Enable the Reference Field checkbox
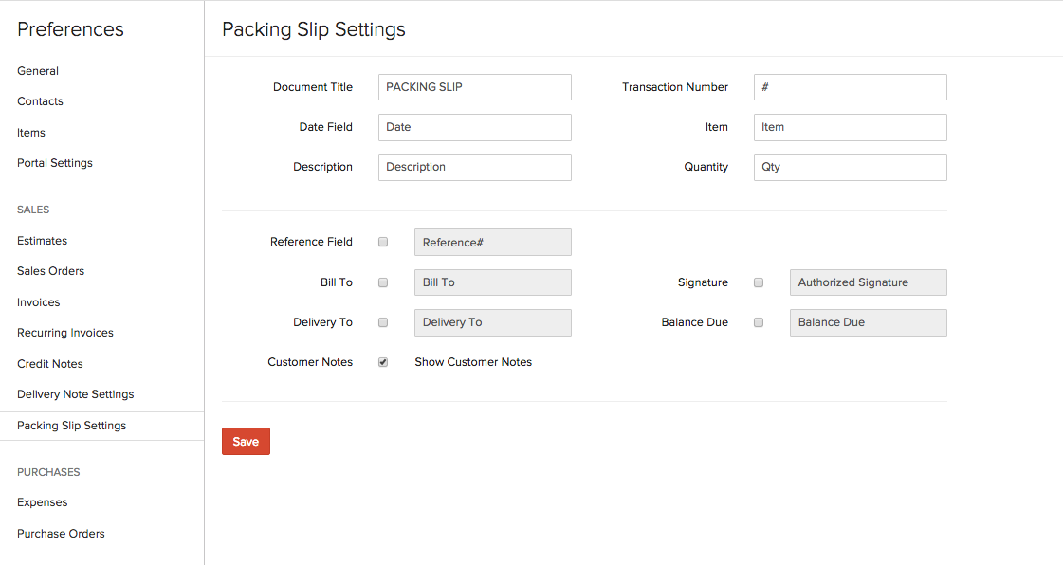 coord(383,242)
